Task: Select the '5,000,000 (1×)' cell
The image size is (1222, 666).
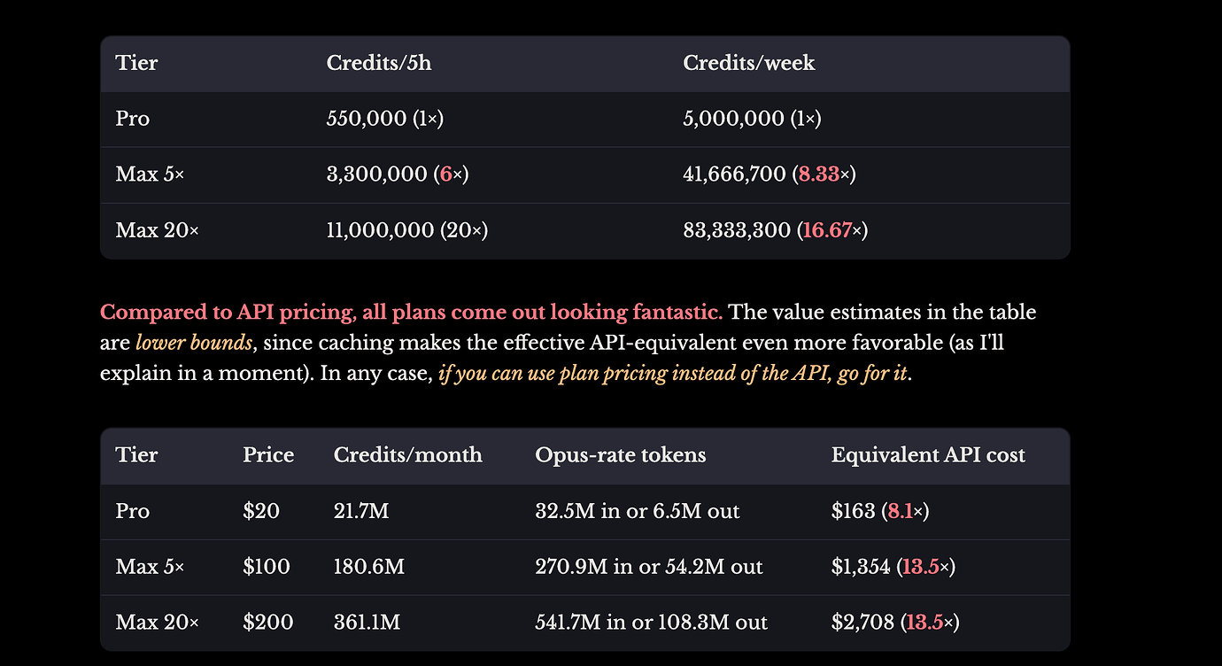Action: (752, 119)
